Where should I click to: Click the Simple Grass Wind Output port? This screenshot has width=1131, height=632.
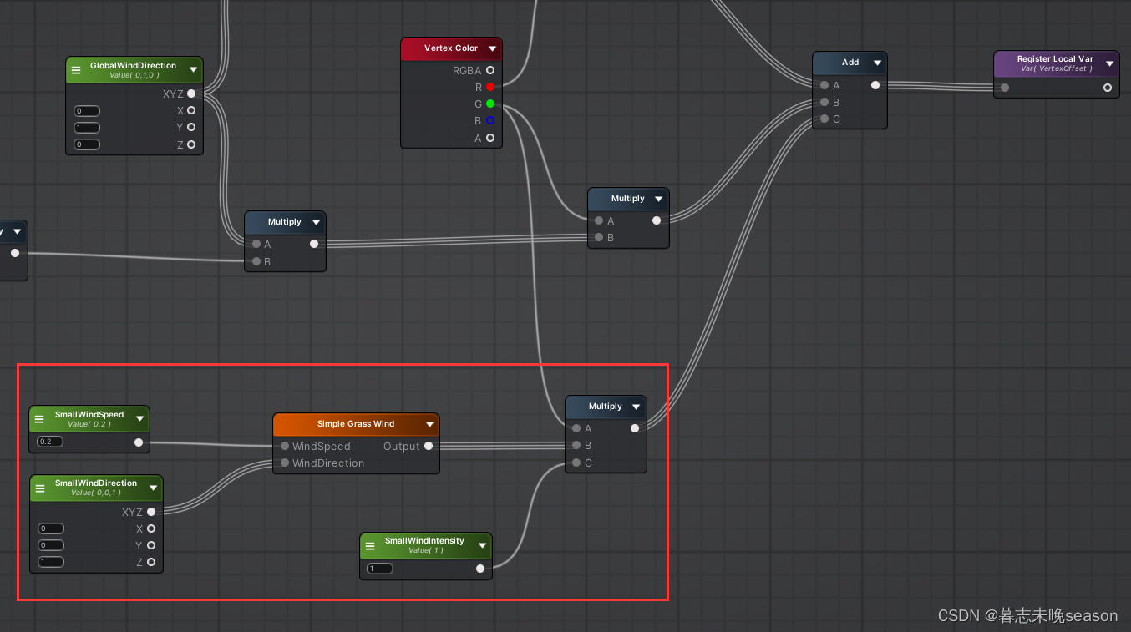click(429, 446)
